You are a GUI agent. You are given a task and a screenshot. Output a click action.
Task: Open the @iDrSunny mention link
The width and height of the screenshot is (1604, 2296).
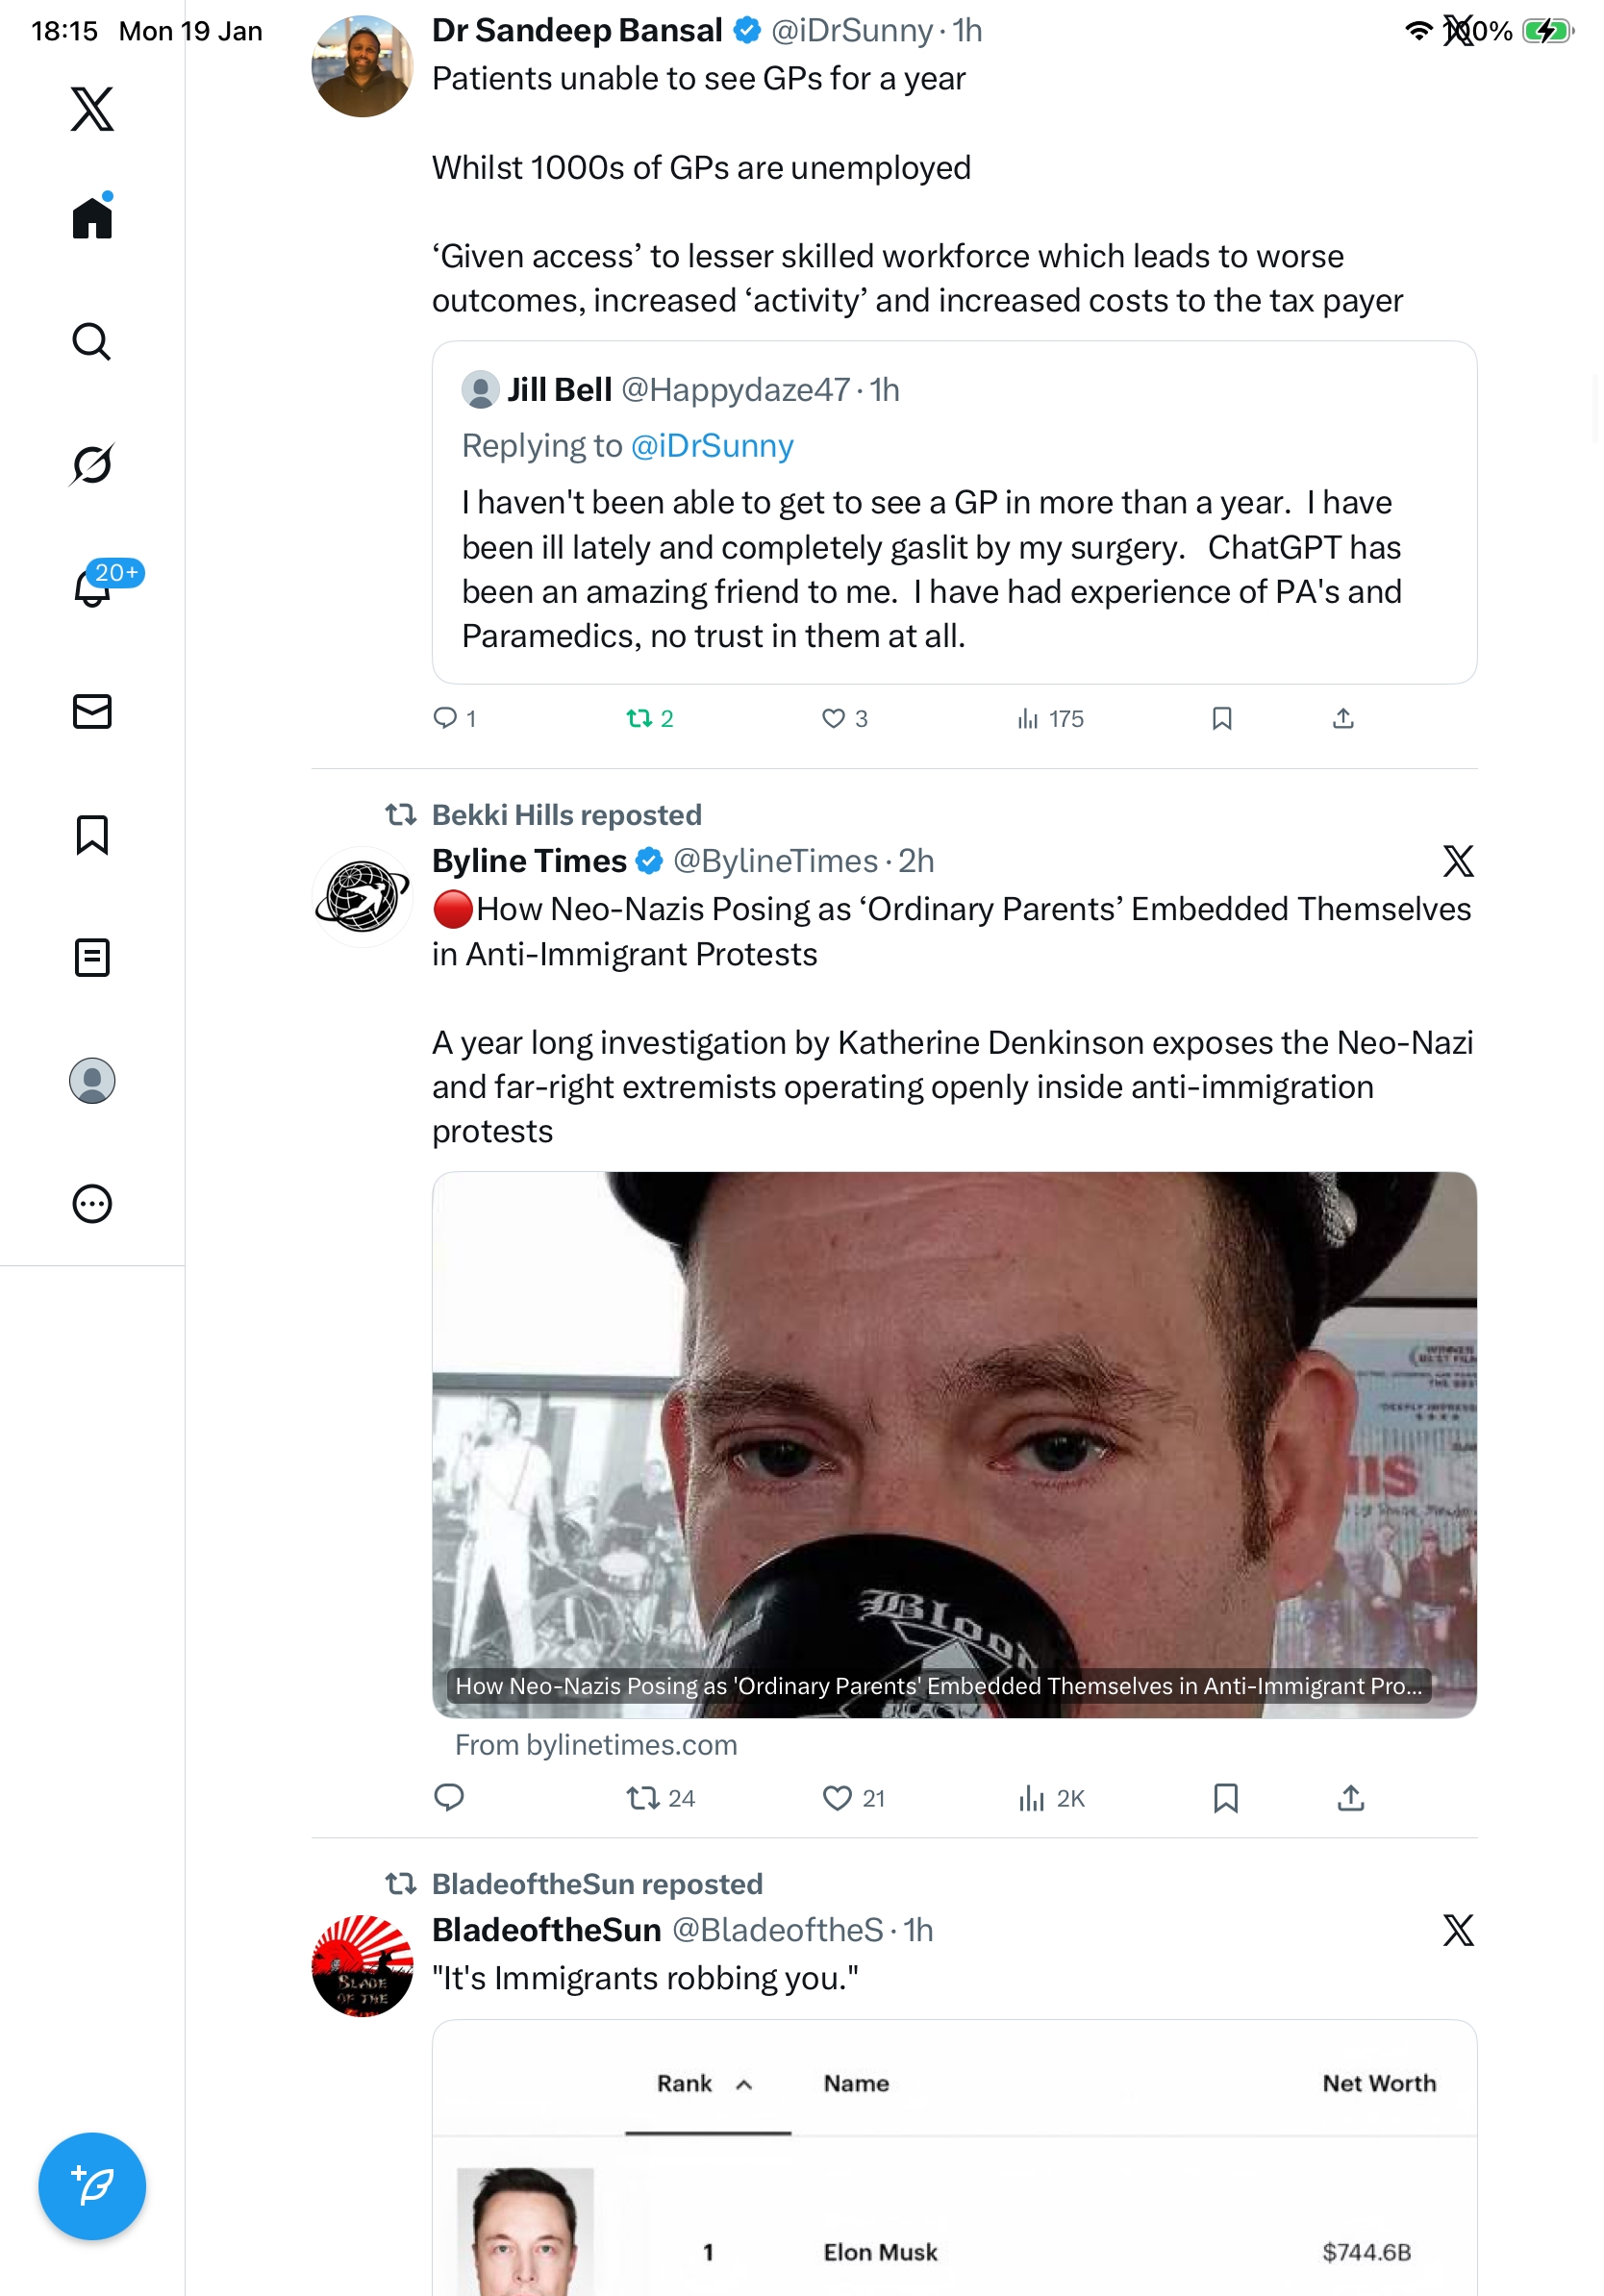tap(712, 446)
